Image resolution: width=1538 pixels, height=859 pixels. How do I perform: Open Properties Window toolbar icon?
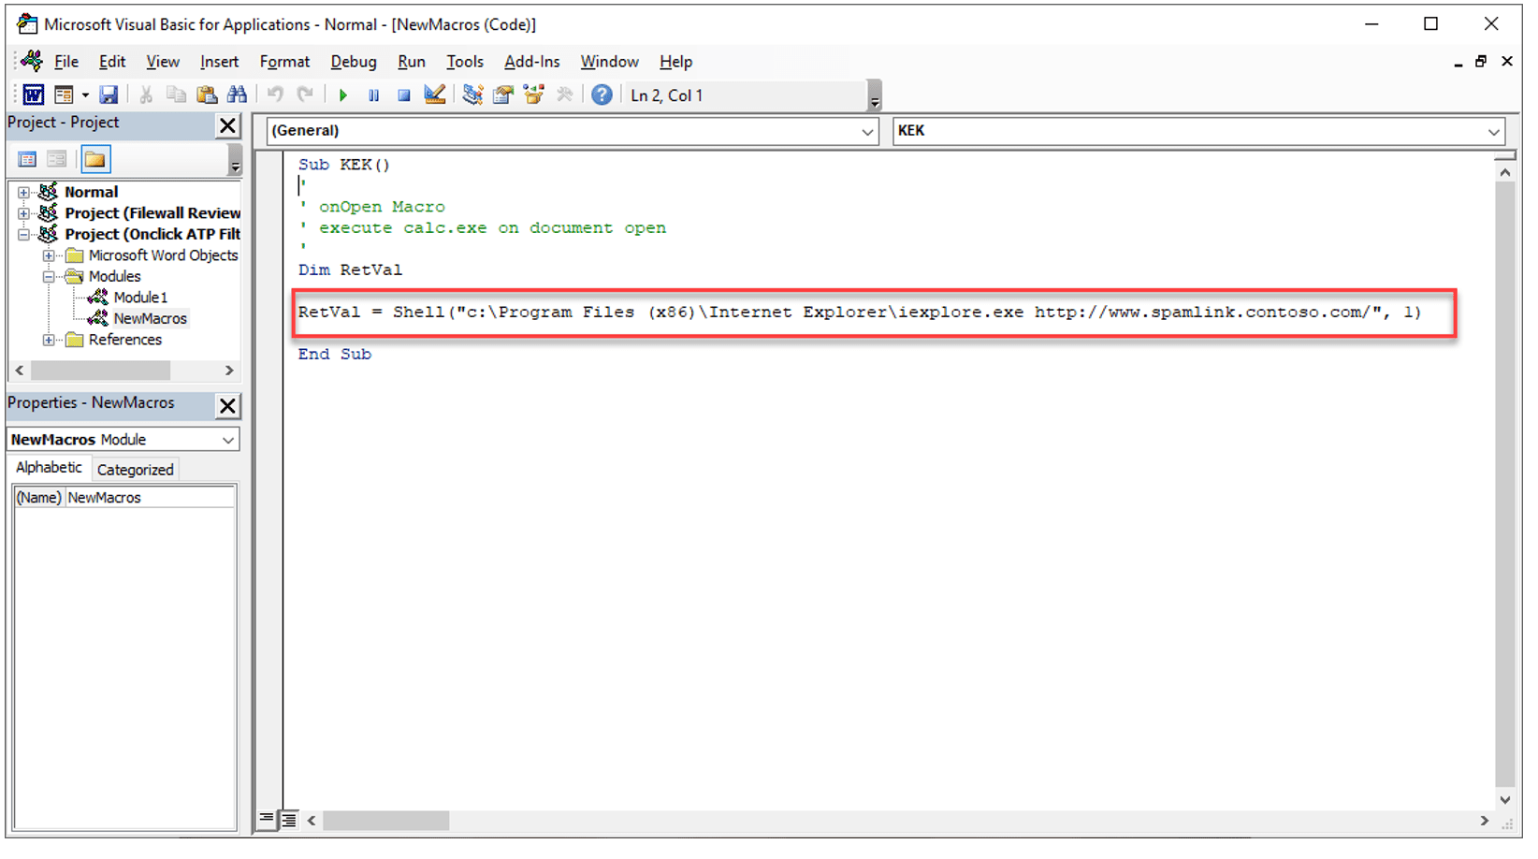(x=503, y=95)
